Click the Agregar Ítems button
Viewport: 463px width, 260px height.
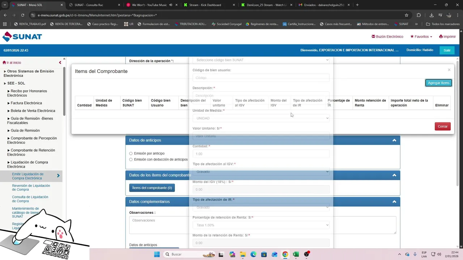[x=438, y=83]
